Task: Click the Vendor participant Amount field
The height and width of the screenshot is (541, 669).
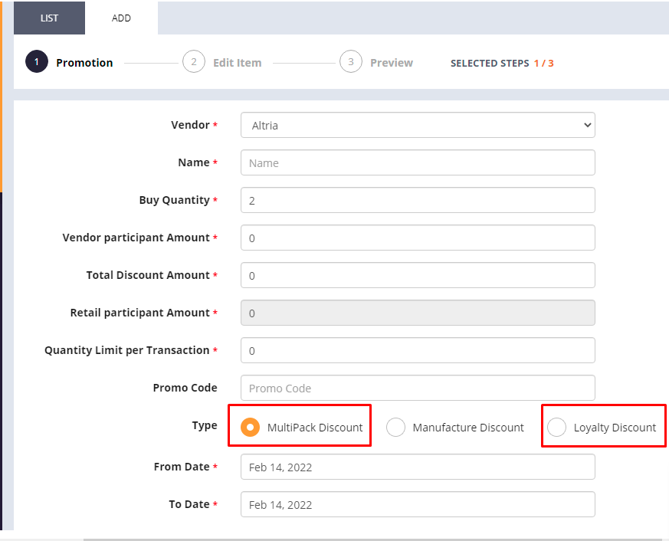Action: click(x=418, y=238)
